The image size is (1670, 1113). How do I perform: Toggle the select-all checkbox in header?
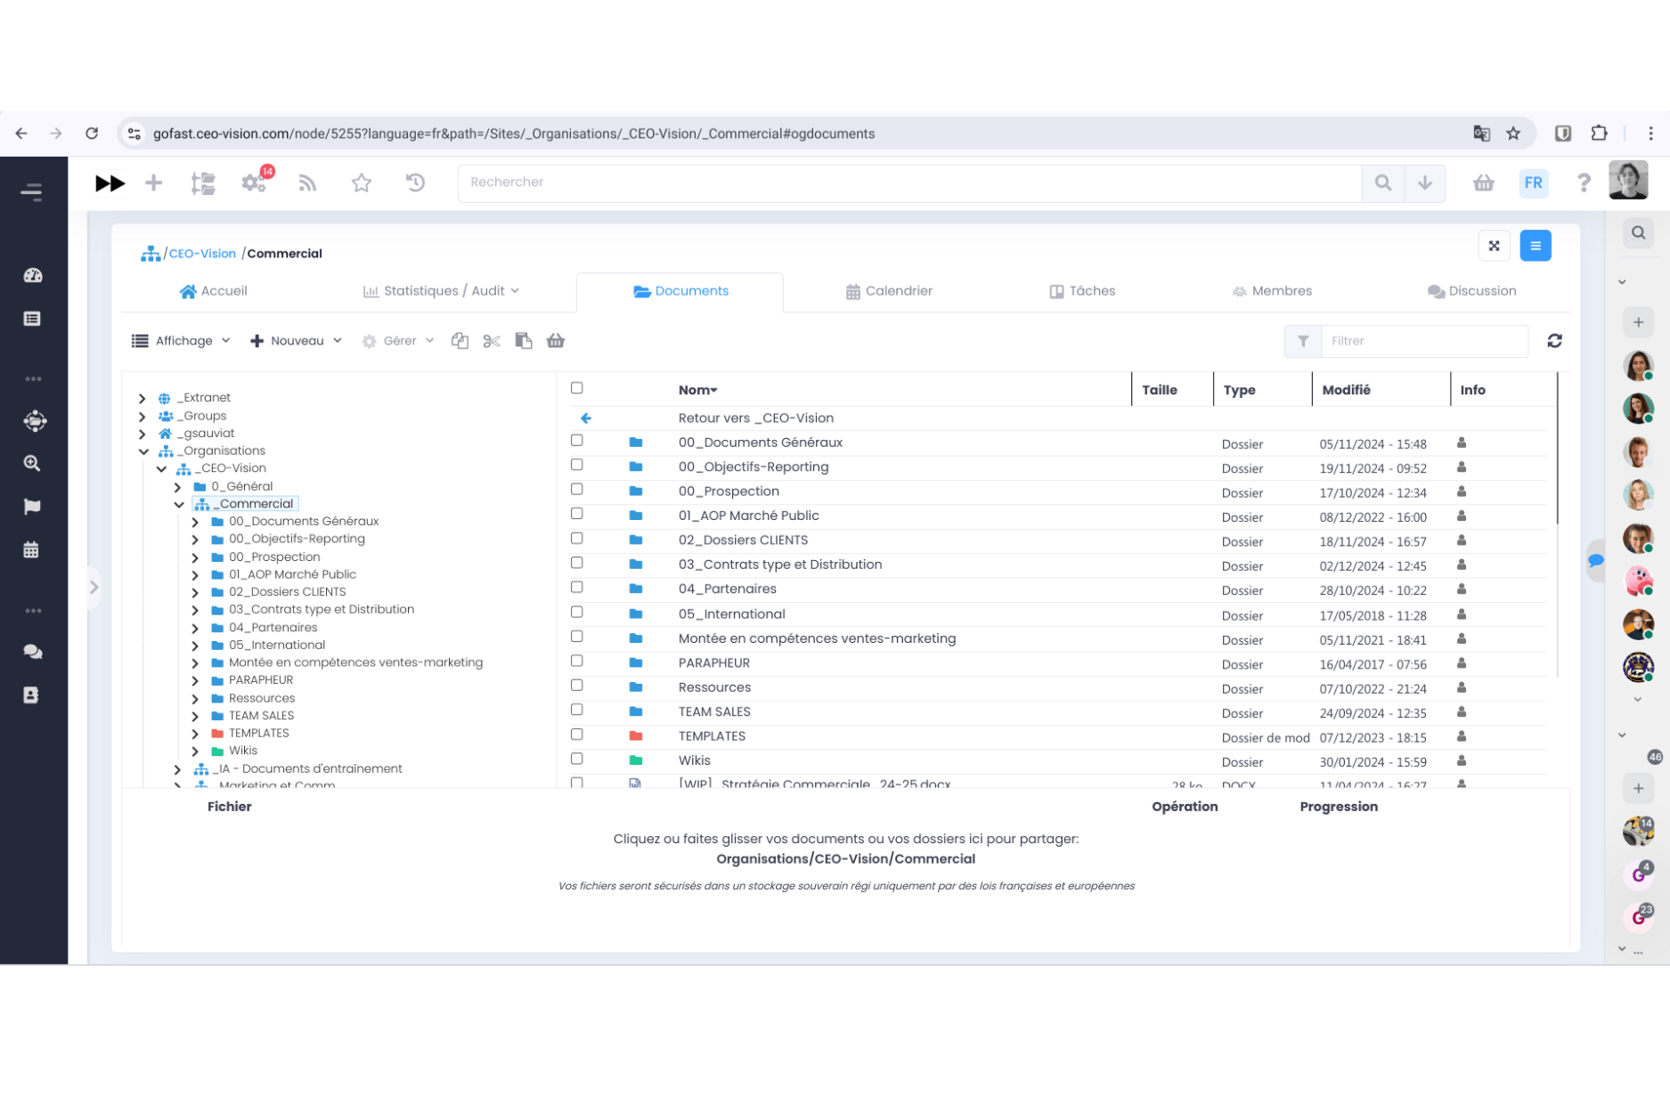coord(577,388)
